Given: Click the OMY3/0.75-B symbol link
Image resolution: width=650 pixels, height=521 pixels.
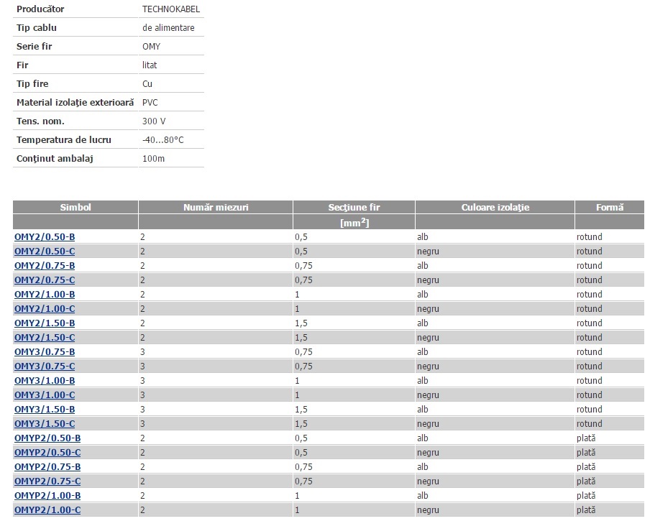Looking at the screenshot, I should pyautogui.click(x=45, y=351).
